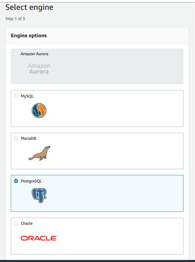The width and height of the screenshot is (195, 262).
Task: Click the MariaDB option label text
Action: coord(28,138)
